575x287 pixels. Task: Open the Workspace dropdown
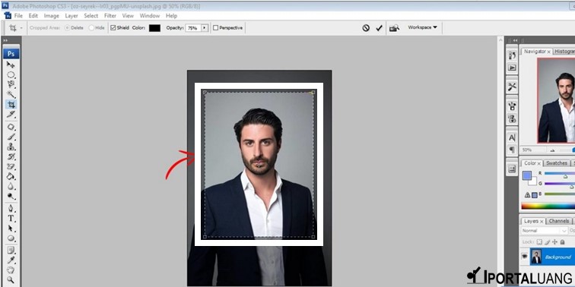pos(422,27)
